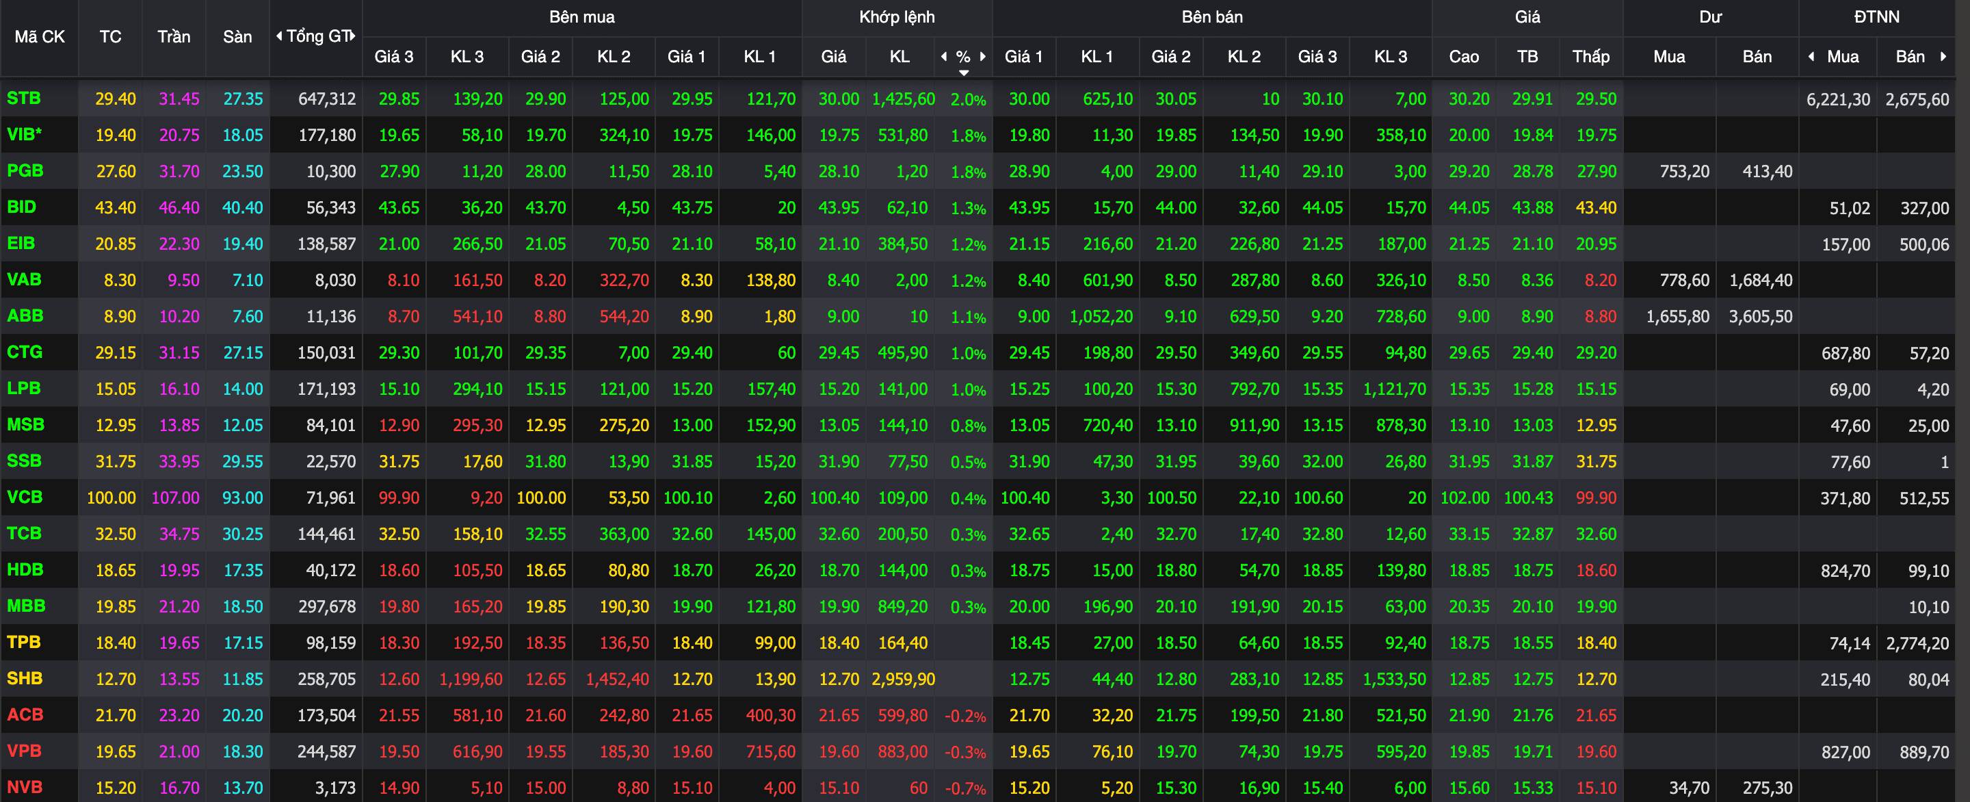The height and width of the screenshot is (802, 1970).
Task: Click KL 3 header under Bên bán
Action: tap(1391, 57)
